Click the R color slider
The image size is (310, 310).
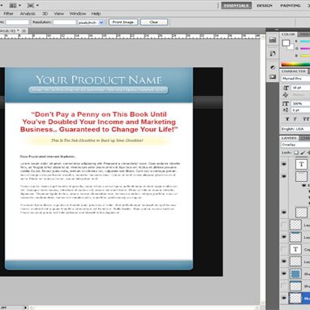click(x=305, y=41)
